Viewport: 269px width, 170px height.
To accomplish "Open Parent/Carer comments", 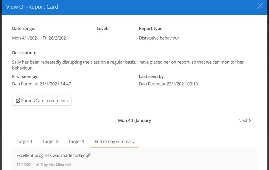I will (42, 101).
